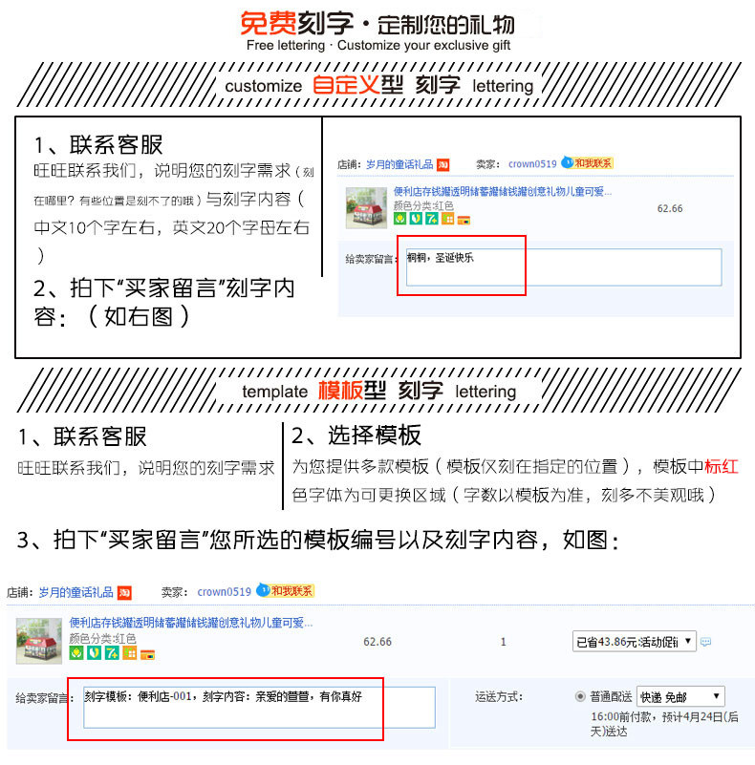Click the house money-box thumbnail in template section

coord(39,641)
